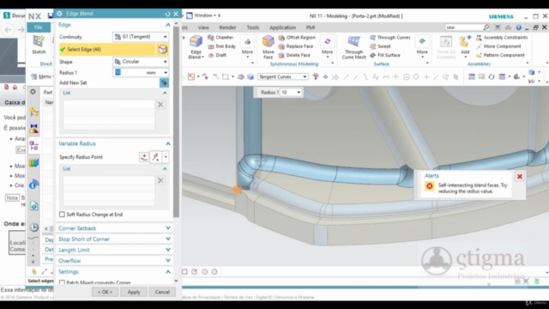
Task: Open the Radius 1 mm units dropdown
Action: (166, 72)
